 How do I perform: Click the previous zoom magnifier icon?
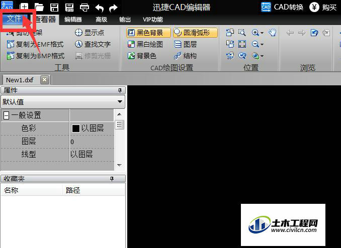pos(242,56)
